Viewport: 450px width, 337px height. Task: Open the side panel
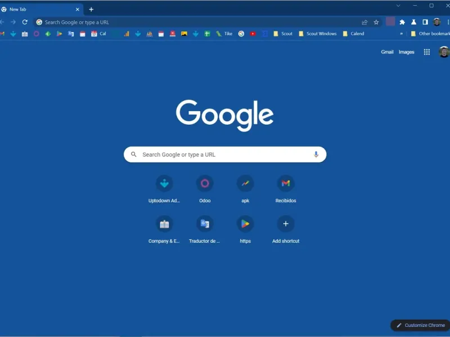[x=425, y=22]
